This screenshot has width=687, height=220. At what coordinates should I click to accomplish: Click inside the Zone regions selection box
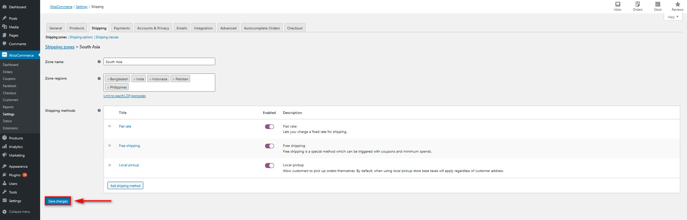159,82
